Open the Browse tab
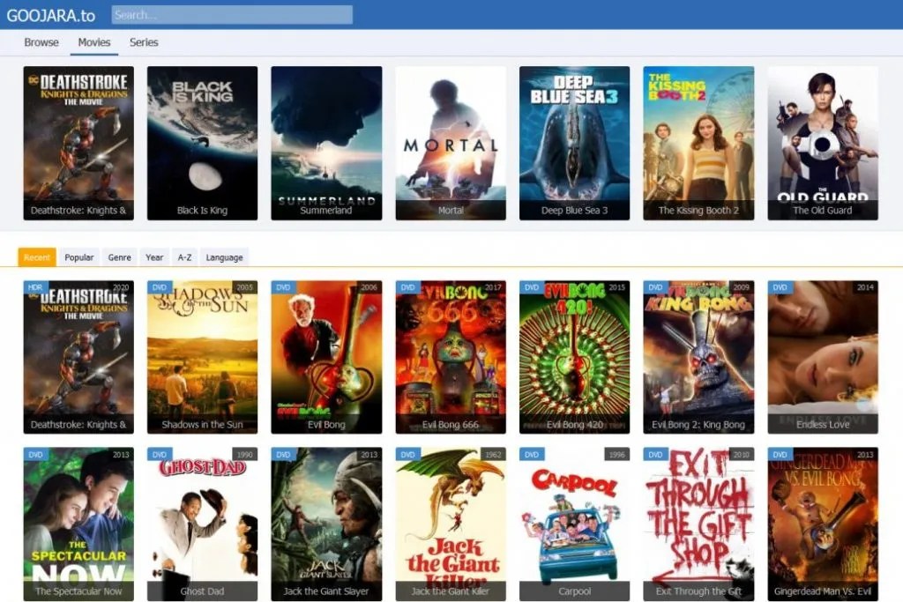Image resolution: width=903 pixels, height=602 pixels. coord(41,42)
